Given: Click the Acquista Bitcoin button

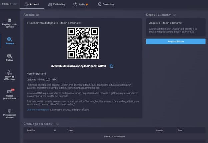Looking at the screenshot, I should click(176, 41).
